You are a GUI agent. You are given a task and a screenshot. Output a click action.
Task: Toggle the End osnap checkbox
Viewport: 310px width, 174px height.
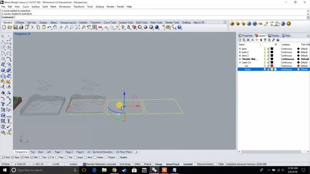[3, 158]
